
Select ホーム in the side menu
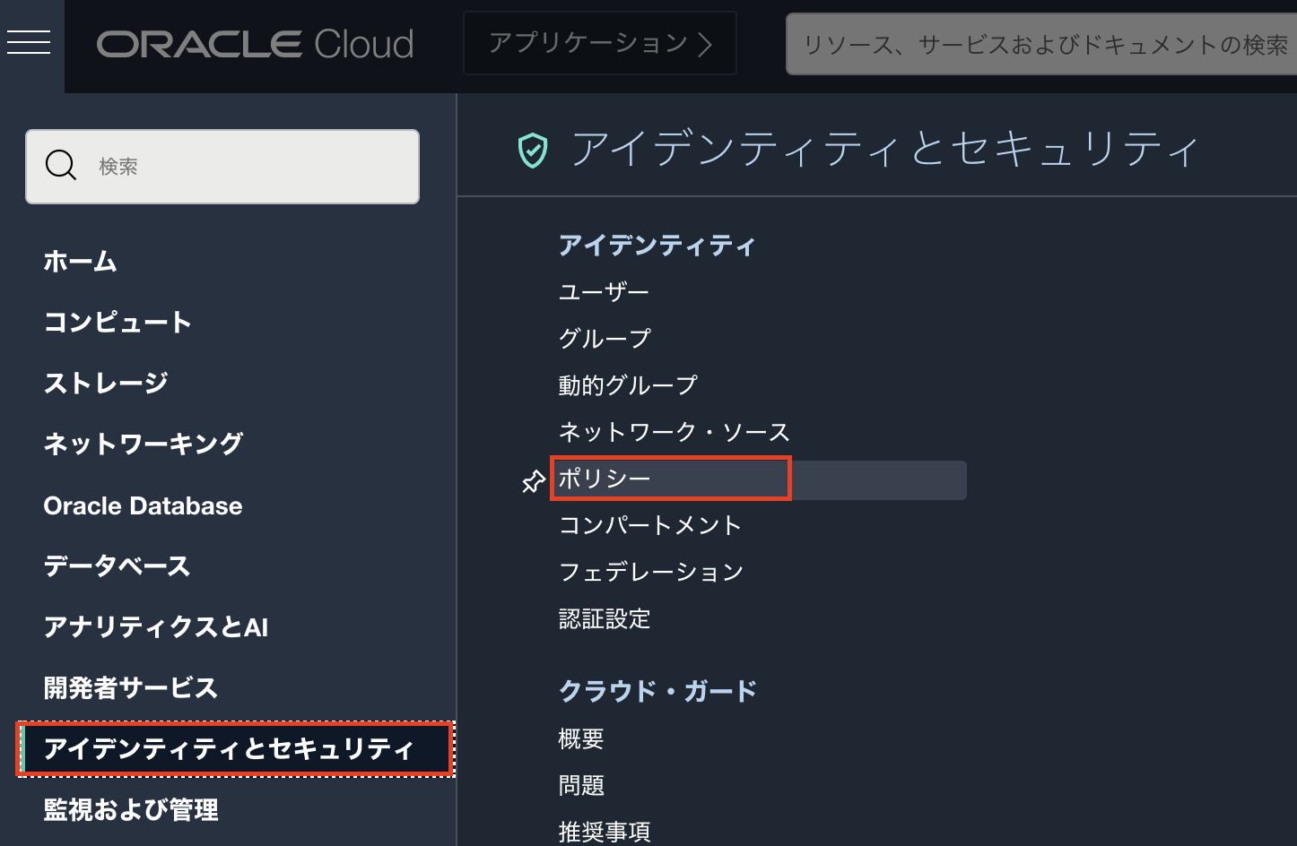81,262
